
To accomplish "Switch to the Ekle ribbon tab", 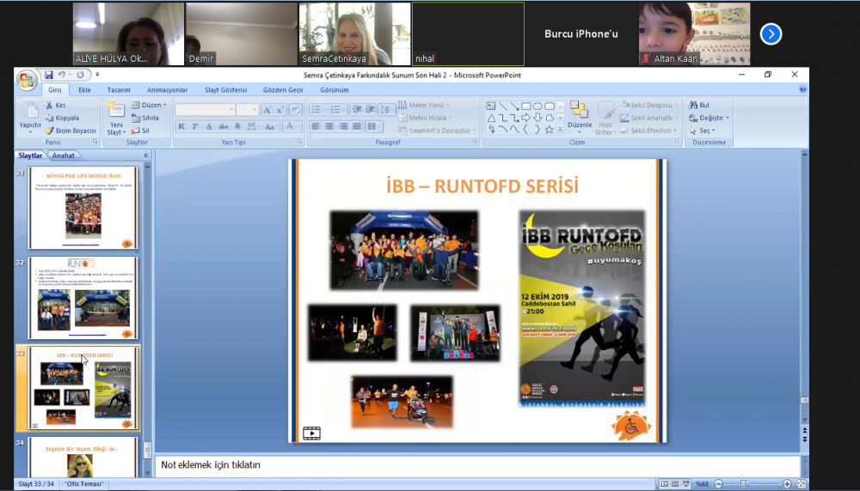I will [x=84, y=90].
